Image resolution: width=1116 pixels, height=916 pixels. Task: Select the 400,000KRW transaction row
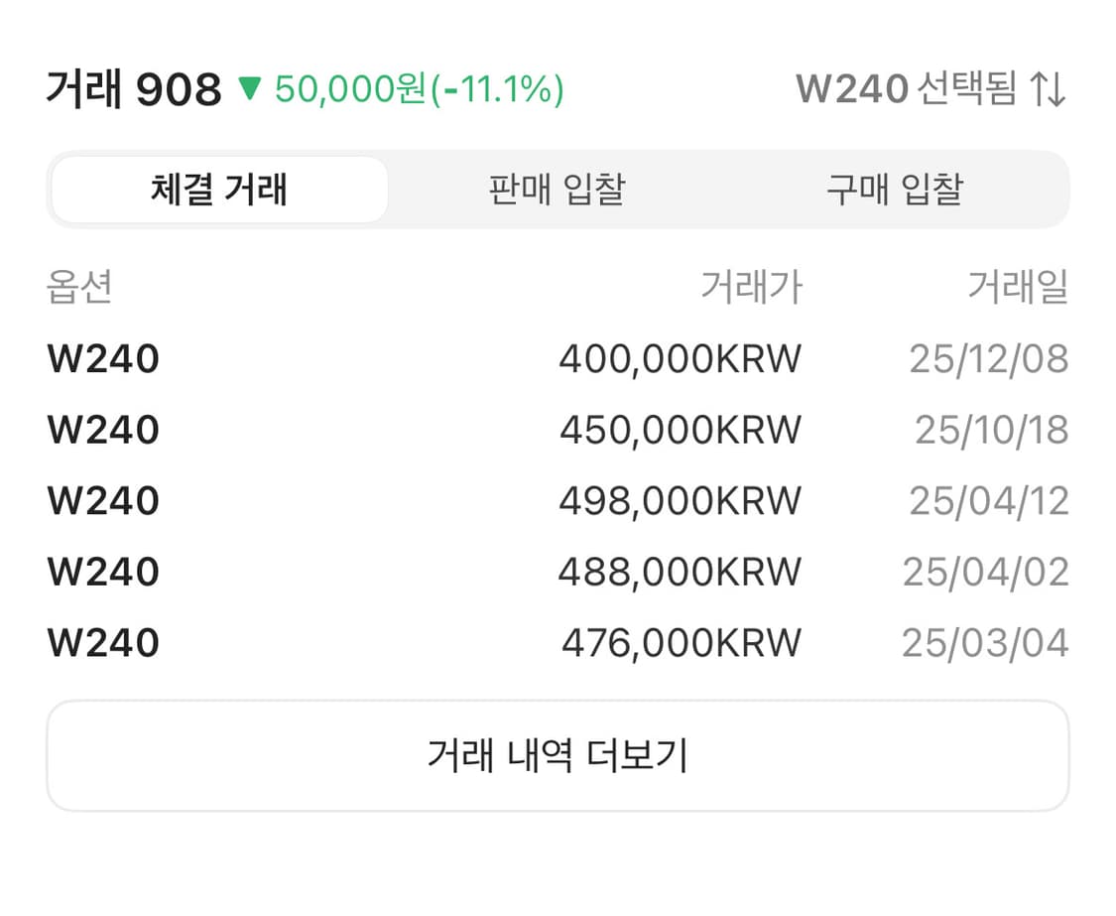tap(682, 358)
